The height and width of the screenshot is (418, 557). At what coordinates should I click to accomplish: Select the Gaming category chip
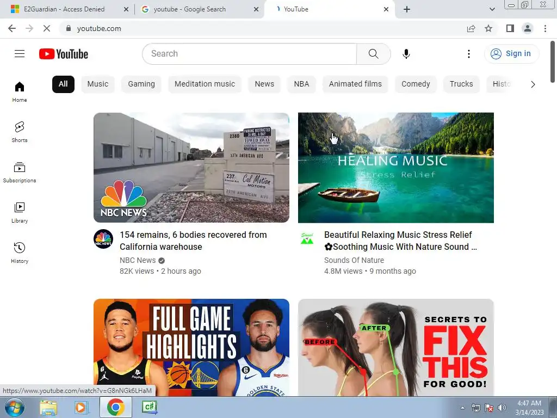coord(141,84)
